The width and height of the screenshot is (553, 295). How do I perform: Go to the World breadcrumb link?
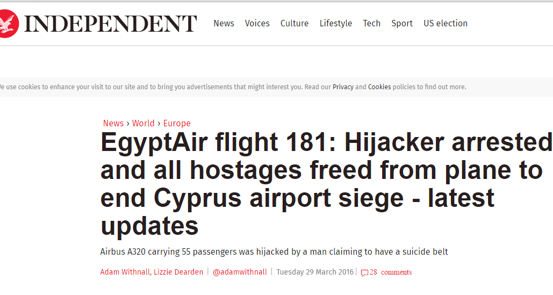(x=143, y=124)
